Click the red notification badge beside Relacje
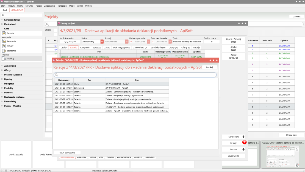The height and width of the screenshot is (172, 305). tap(244, 142)
